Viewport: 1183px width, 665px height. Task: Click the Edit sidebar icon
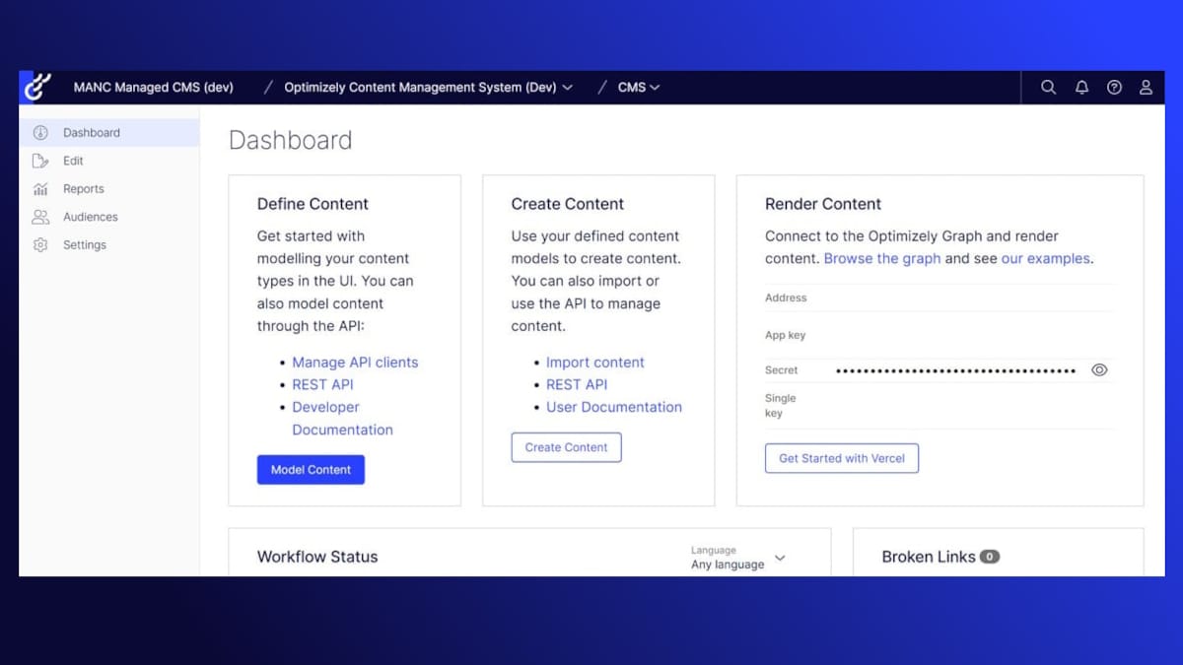pos(40,161)
